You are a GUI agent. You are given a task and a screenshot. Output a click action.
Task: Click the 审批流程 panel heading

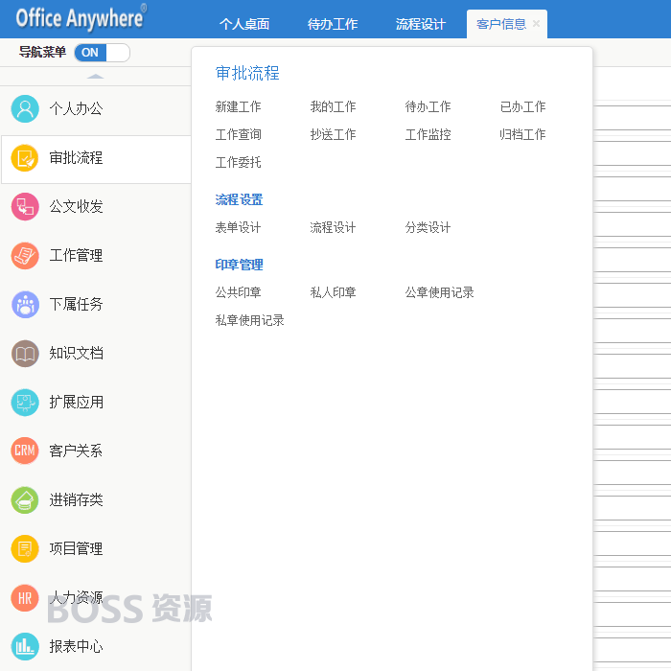coord(247,73)
